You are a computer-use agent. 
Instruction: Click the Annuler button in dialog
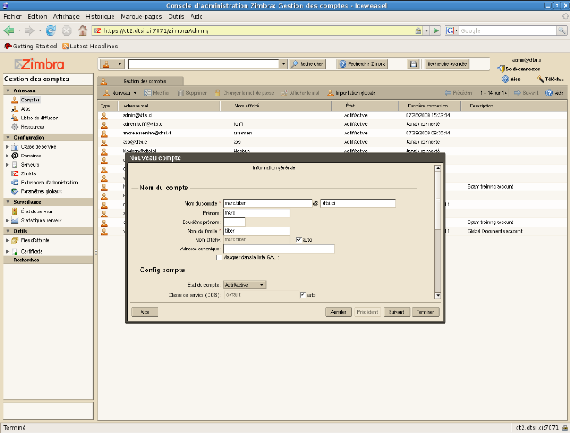(x=339, y=312)
